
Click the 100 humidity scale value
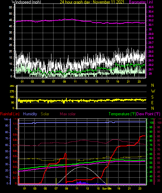tap(6, 119)
